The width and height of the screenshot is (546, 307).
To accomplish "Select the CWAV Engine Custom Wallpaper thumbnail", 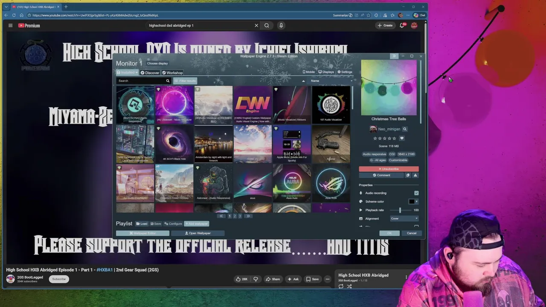I will coord(253,105).
